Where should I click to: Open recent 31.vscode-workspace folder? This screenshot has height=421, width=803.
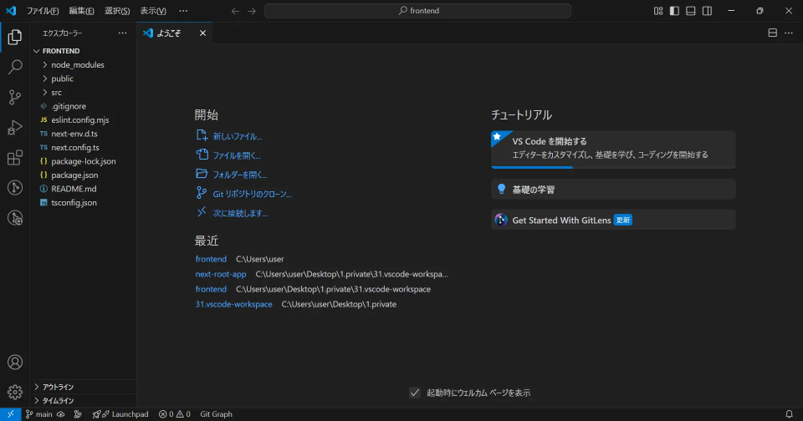click(233, 304)
